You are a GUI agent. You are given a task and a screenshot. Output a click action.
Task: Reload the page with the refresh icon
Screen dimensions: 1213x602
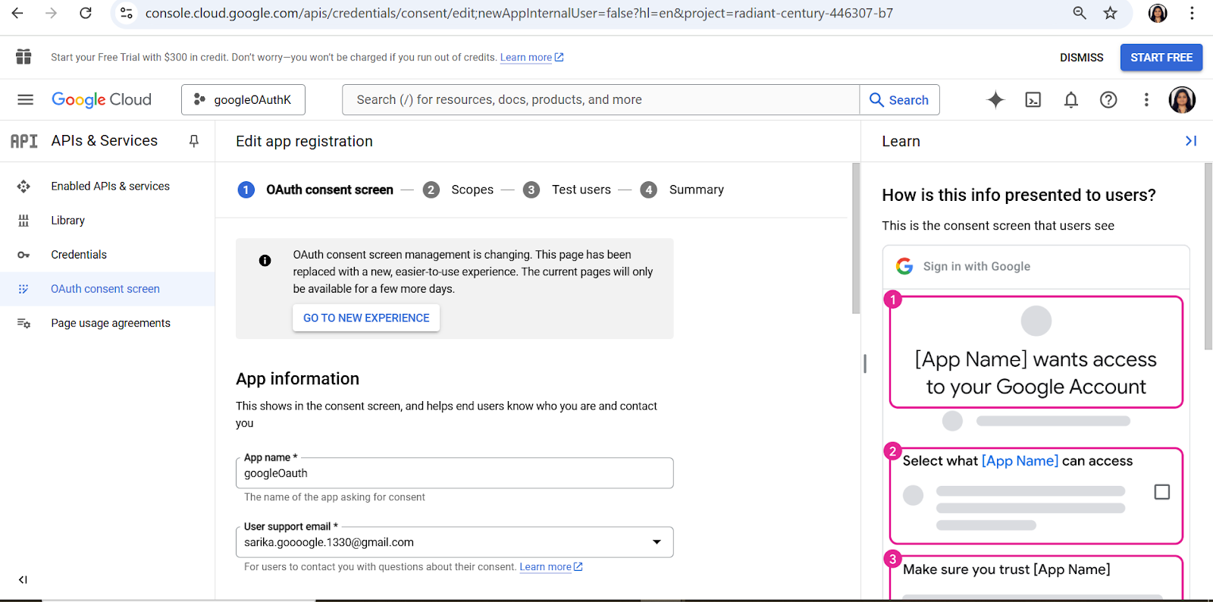pyautogui.click(x=86, y=13)
